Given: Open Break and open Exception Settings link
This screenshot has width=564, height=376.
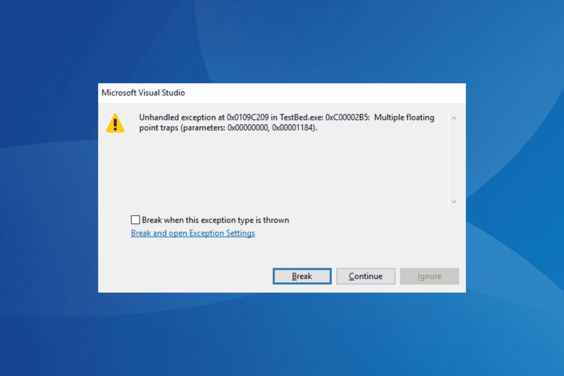Looking at the screenshot, I should tap(193, 233).
